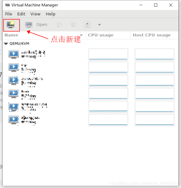The image size is (181, 188).
Task: Click Host CPU usage graph of second VM
Action: pyautogui.click(x=154, y=67)
